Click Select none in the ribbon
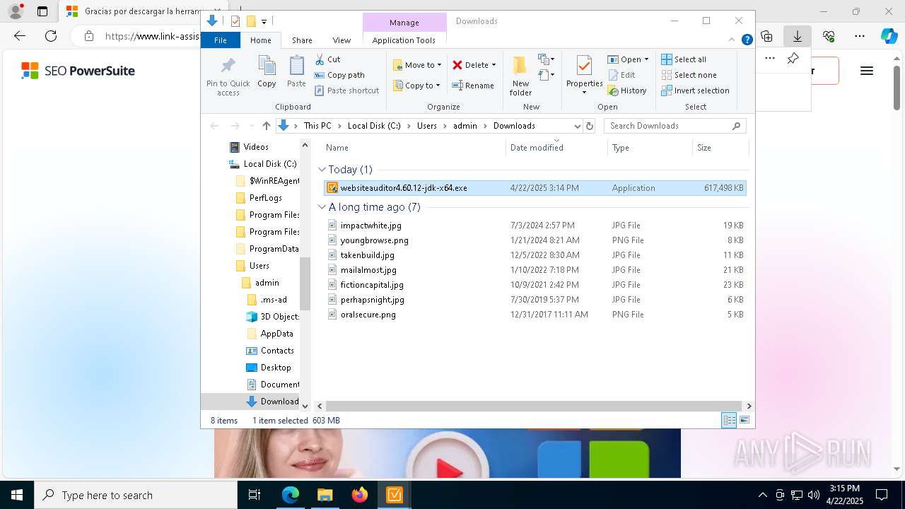Image resolution: width=905 pixels, height=509 pixels. tap(689, 75)
